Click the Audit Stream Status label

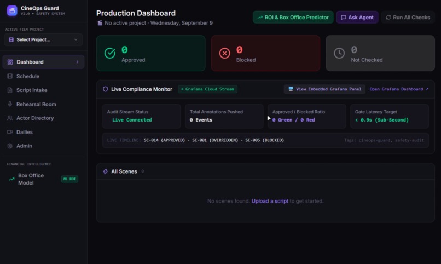click(127, 112)
